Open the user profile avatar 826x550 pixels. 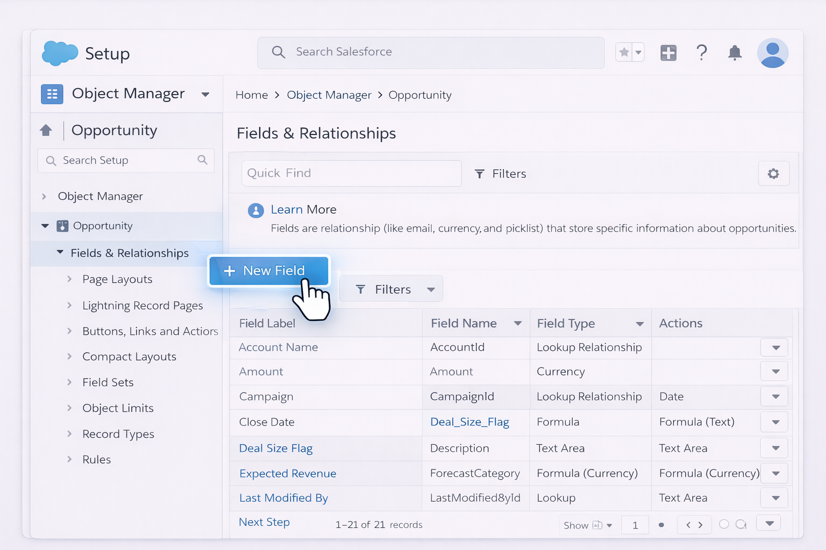(773, 53)
